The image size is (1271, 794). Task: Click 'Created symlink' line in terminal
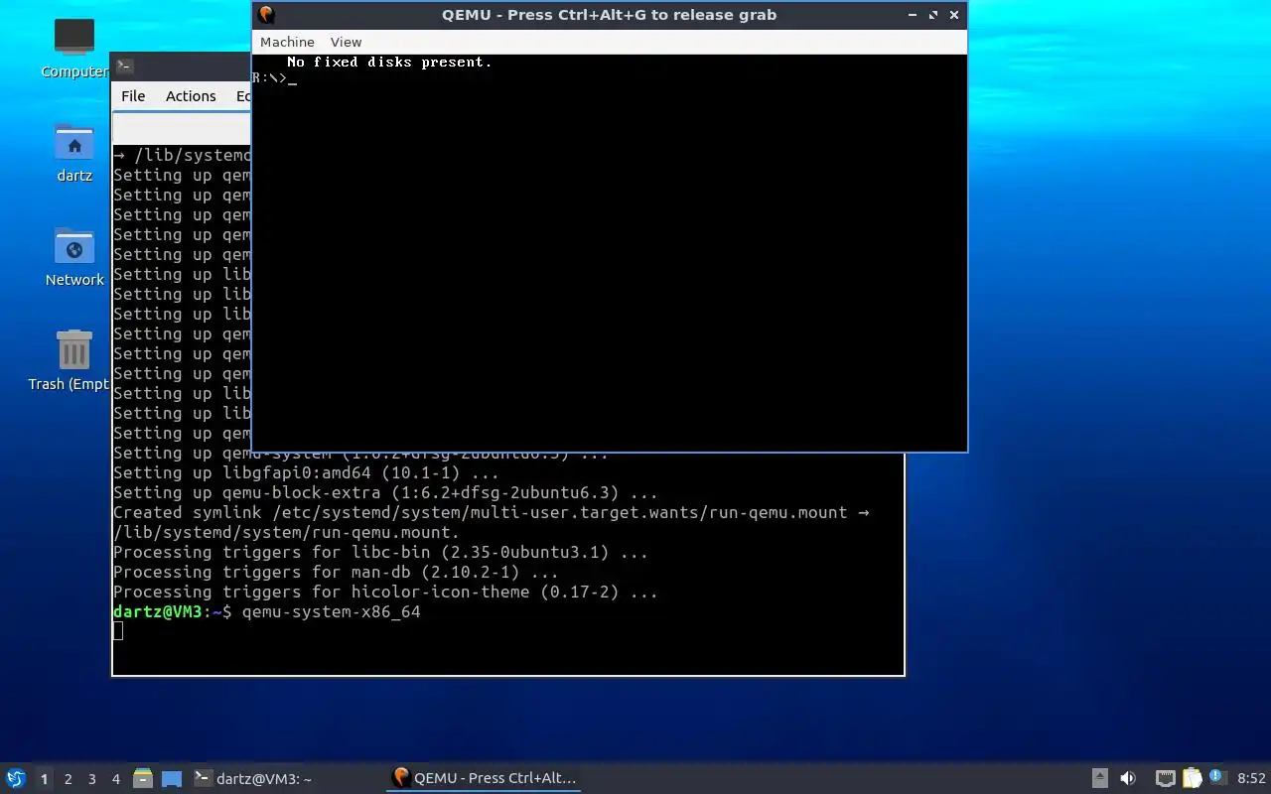[x=491, y=513]
